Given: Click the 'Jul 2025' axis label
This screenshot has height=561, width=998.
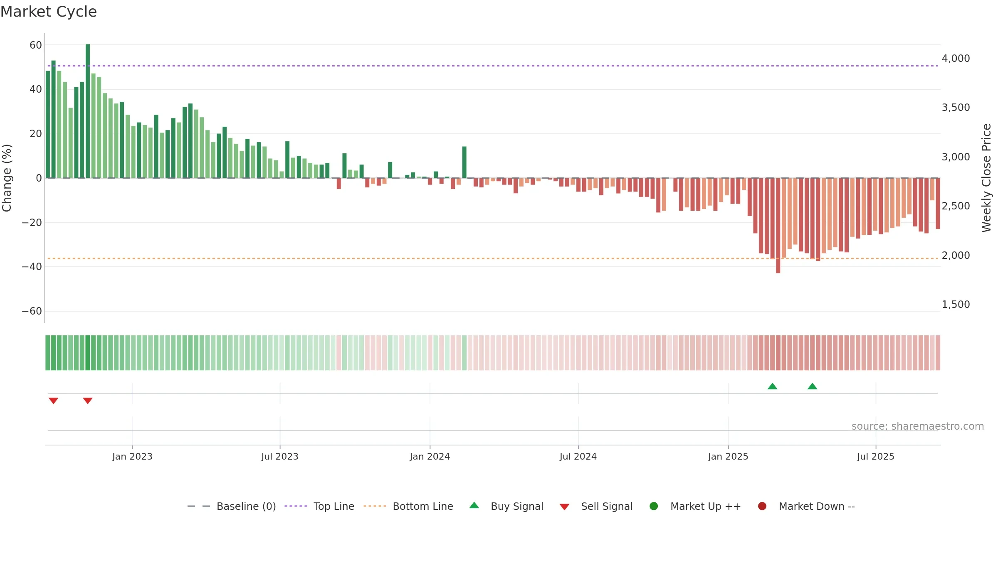Looking at the screenshot, I should point(876,456).
